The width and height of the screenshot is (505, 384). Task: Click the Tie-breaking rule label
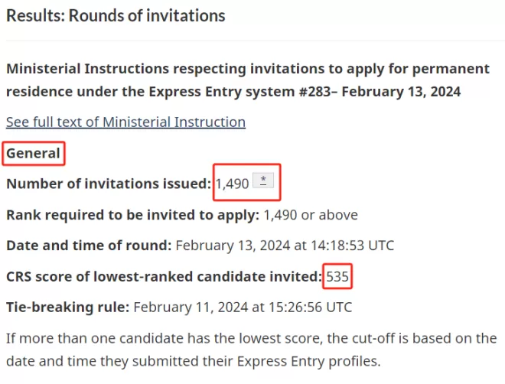coord(67,307)
